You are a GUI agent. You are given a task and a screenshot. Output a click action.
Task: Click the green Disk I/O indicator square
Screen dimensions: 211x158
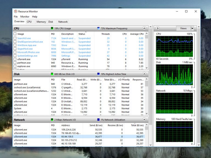[x=52, y=74]
